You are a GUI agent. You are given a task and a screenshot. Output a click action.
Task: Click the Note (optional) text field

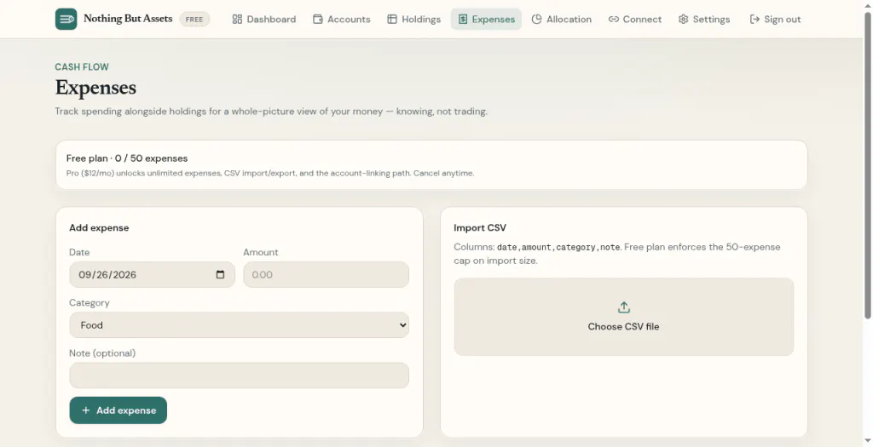239,375
